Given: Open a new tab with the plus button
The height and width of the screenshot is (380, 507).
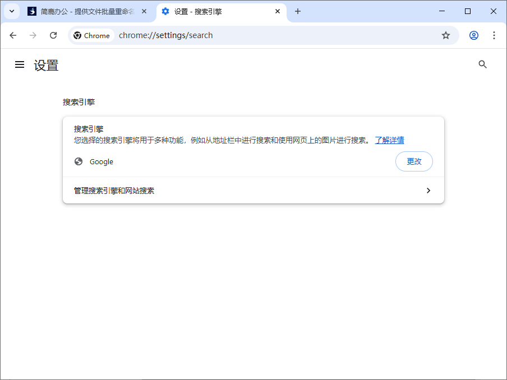Looking at the screenshot, I should (297, 11).
